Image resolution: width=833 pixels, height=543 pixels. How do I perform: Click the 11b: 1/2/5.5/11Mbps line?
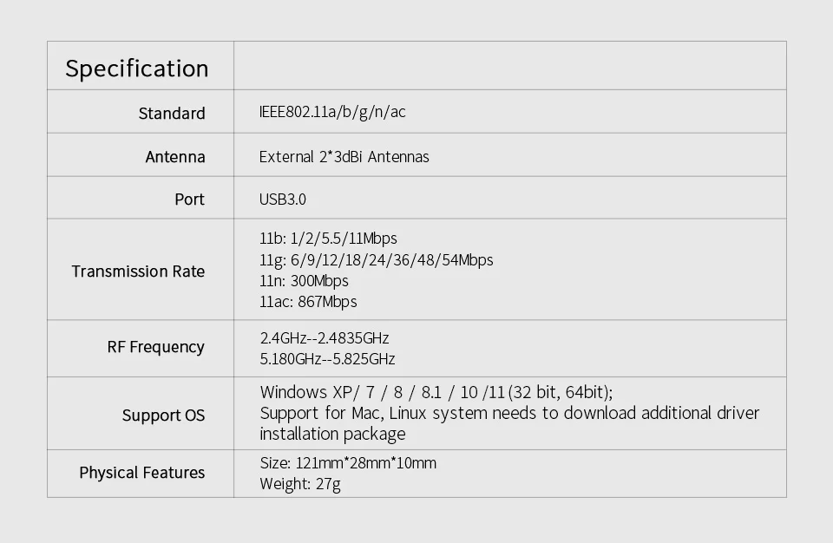point(328,239)
